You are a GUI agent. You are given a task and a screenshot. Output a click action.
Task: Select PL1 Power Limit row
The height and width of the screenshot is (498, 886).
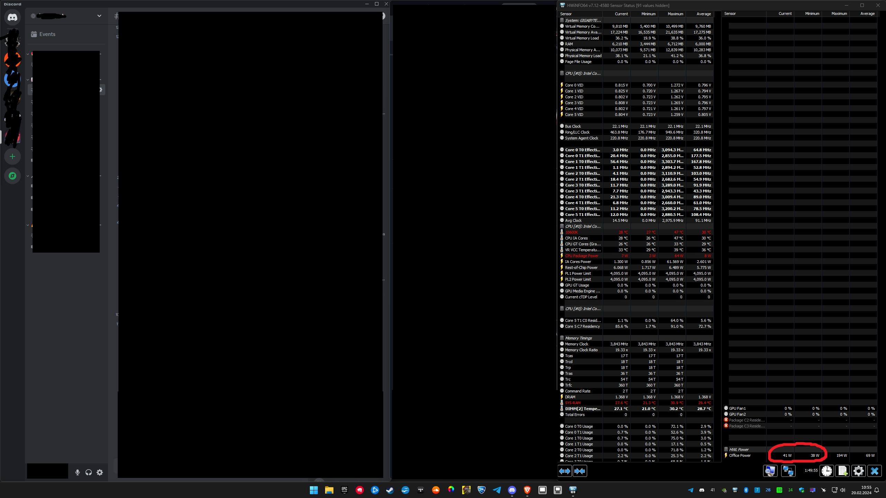[636, 273]
